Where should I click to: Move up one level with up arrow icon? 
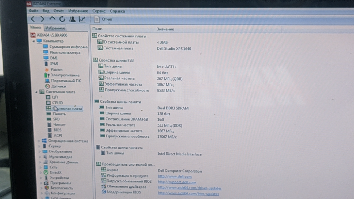[x=52, y=19]
